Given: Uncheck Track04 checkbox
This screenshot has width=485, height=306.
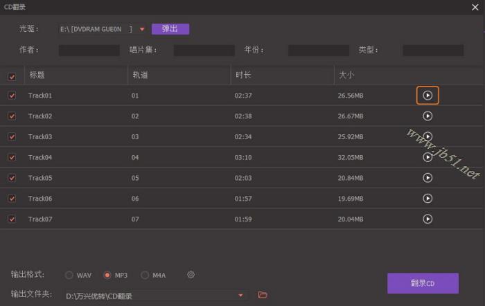Looking at the screenshot, I should pyautogui.click(x=12, y=157).
